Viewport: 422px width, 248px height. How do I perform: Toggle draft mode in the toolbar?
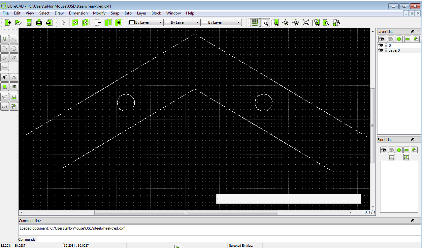click(x=265, y=22)
